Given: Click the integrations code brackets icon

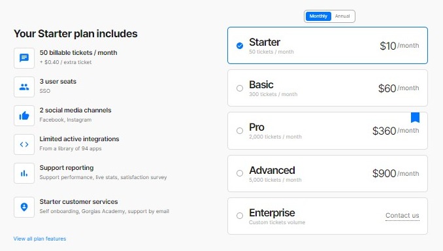Looking at the screenshot, I should [24, 144].
